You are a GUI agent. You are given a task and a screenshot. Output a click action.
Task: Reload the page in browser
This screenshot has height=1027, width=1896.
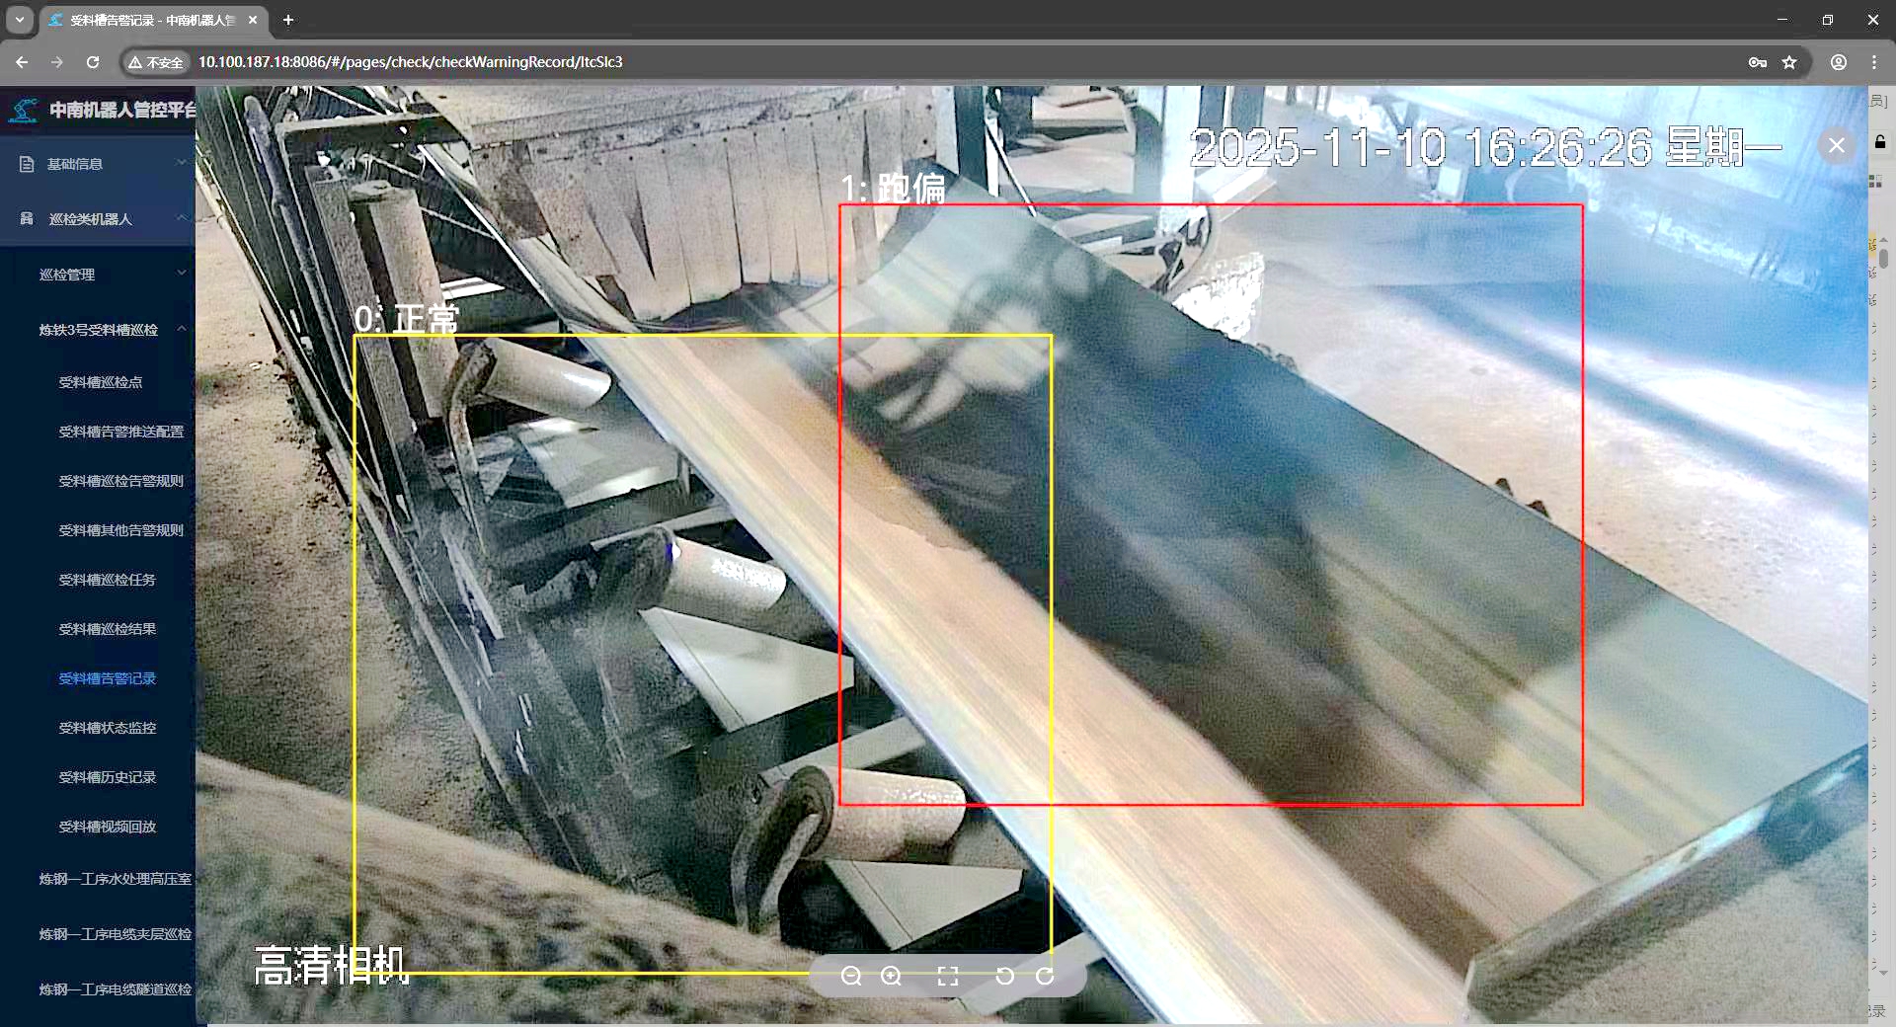pos(93,62)
